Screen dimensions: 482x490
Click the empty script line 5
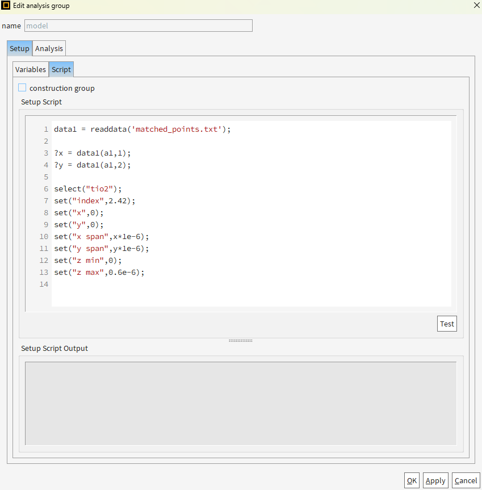coord(251,177)
